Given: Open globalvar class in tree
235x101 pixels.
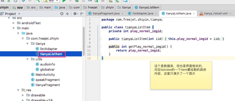Looking at the screenshot, I should [45, 69].
